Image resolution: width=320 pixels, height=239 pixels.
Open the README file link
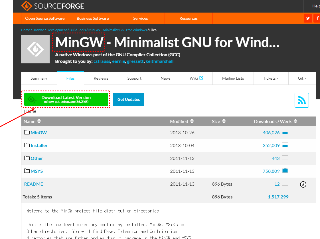[34, 184]
